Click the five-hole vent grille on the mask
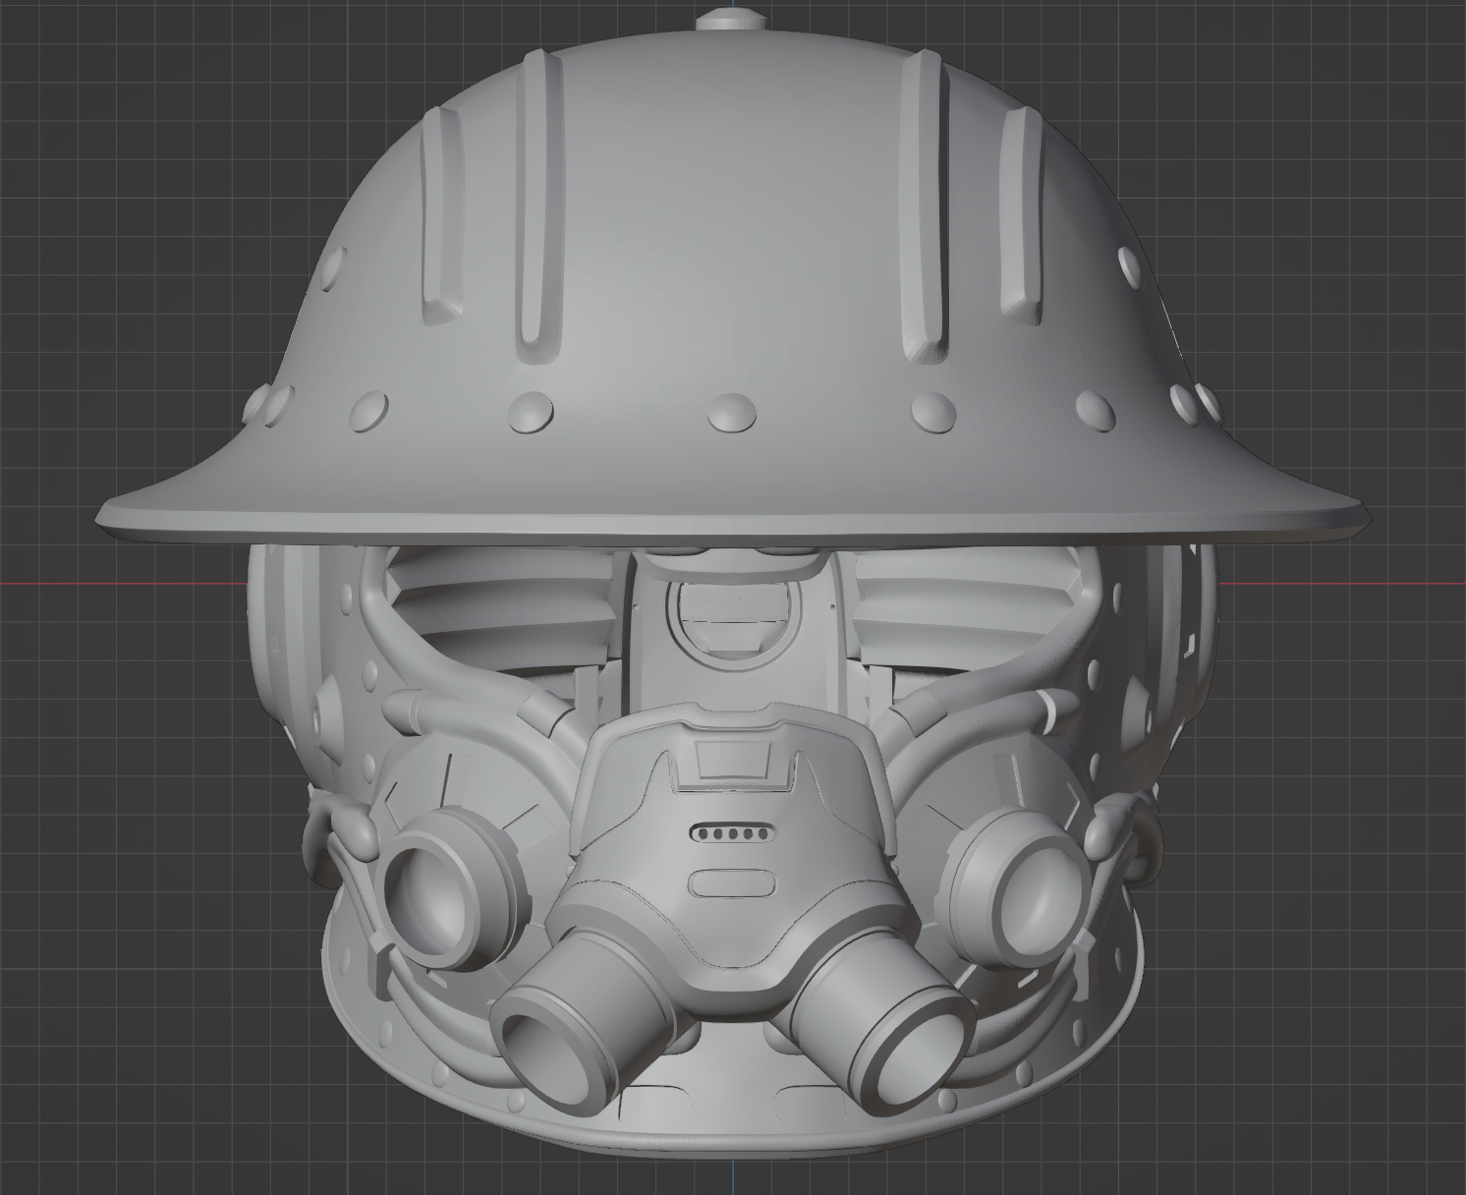Viewport: 1466px width, 1195px height. click(732, 834)
